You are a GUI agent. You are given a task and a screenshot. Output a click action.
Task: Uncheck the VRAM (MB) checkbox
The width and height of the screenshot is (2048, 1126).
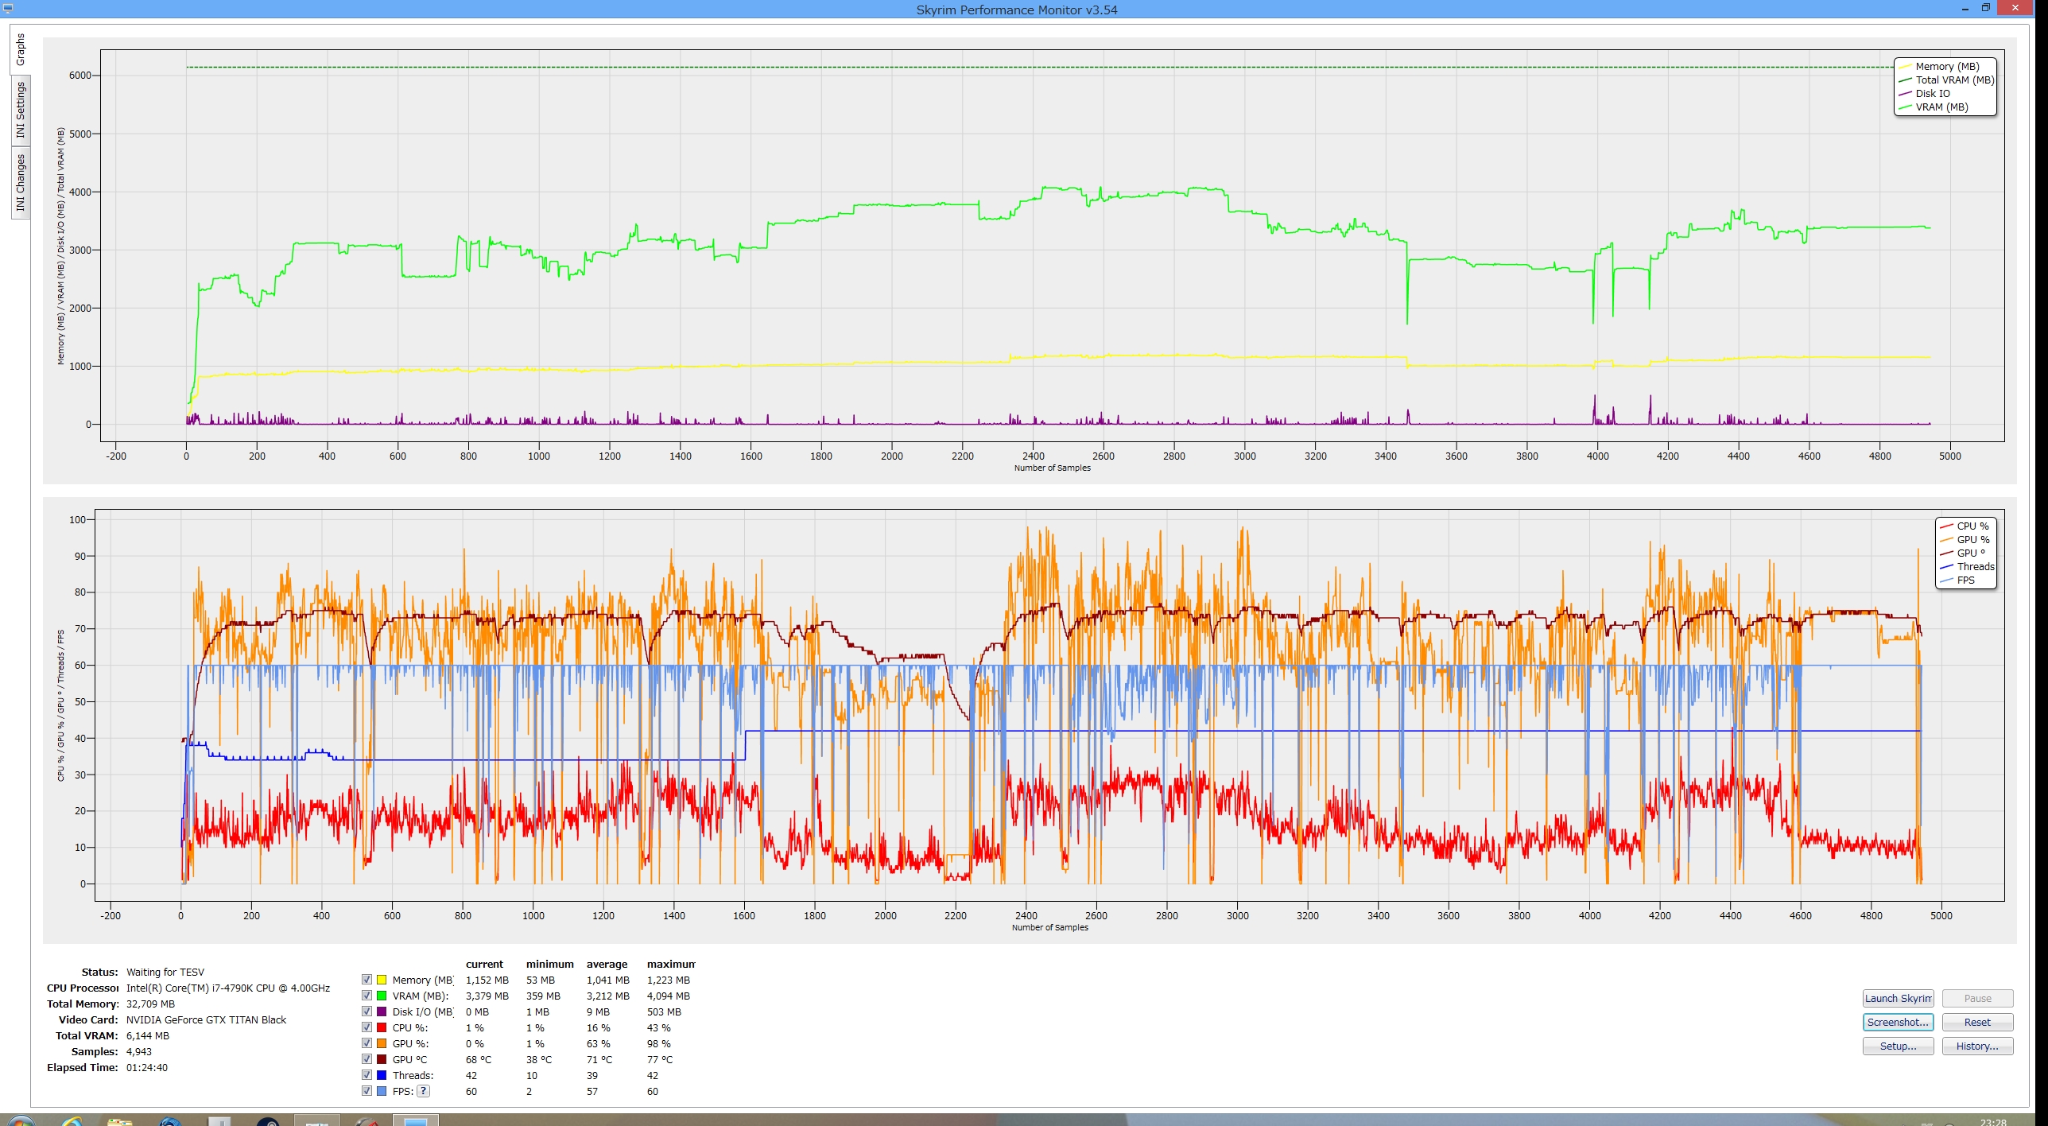[x=367, y=996]
